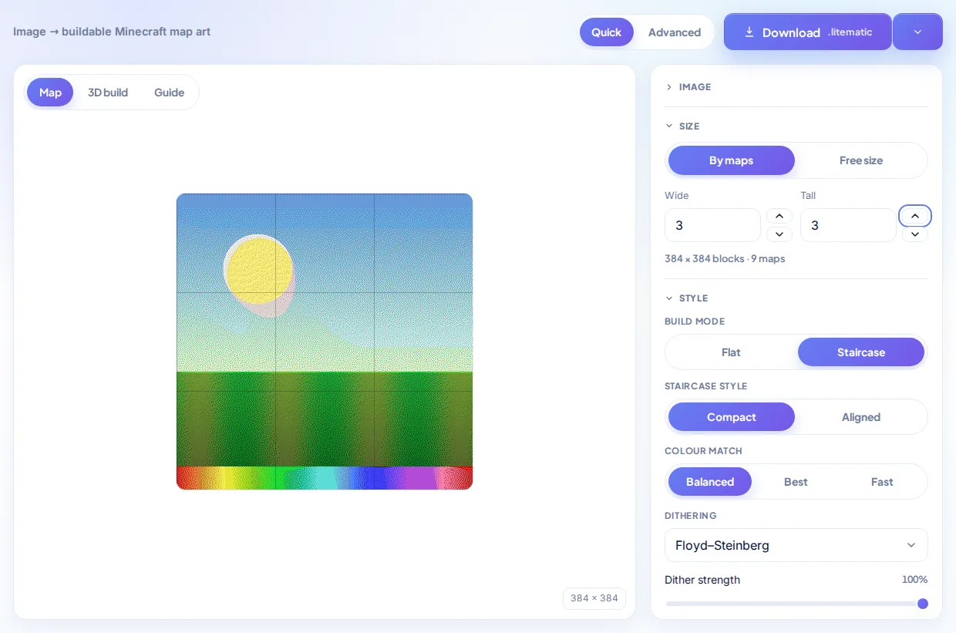This screenshot has height=633, width=956.
Task: Click the '384 × 384 blocks · 9 maps' text
Action: pos(725,259)
